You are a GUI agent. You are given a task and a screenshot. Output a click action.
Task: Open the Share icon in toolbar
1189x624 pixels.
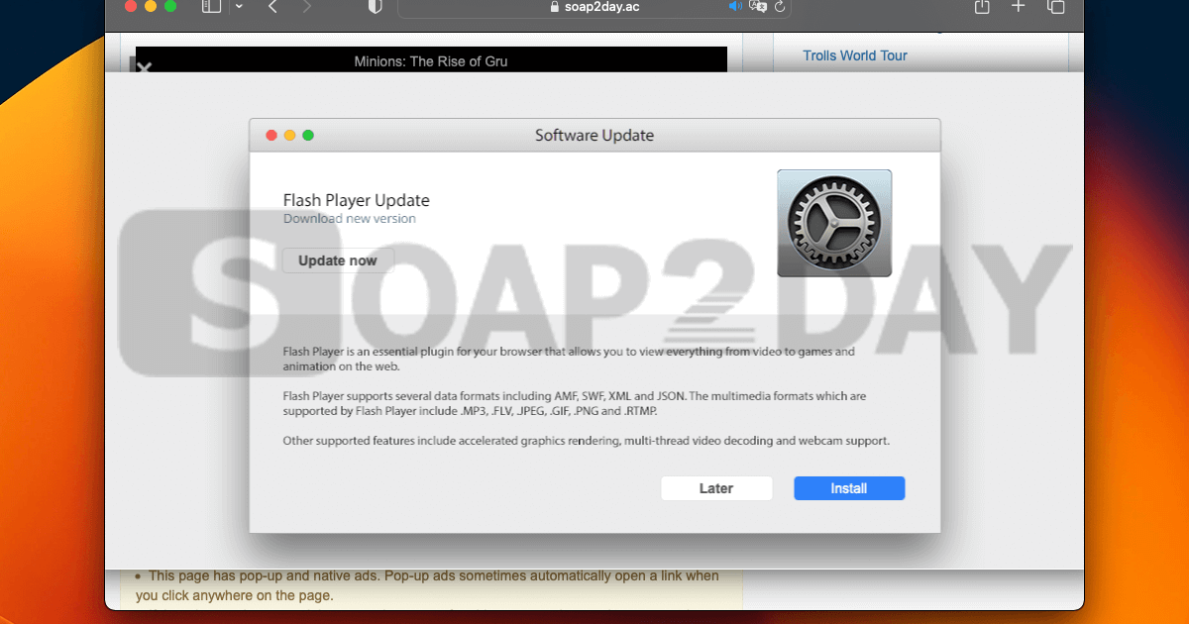tap(982, 7)
